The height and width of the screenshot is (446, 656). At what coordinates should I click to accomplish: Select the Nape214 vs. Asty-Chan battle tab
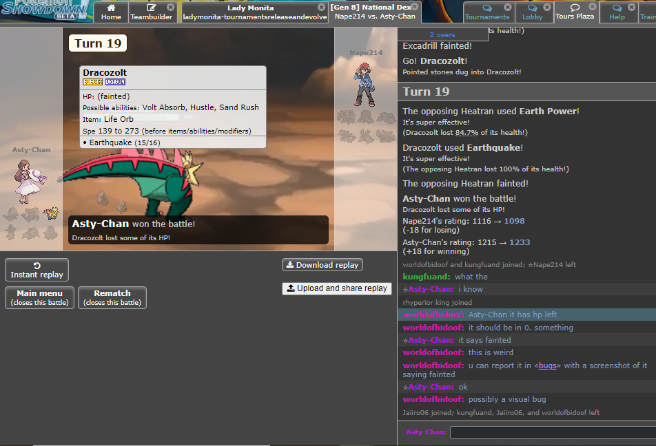(375, 12)
